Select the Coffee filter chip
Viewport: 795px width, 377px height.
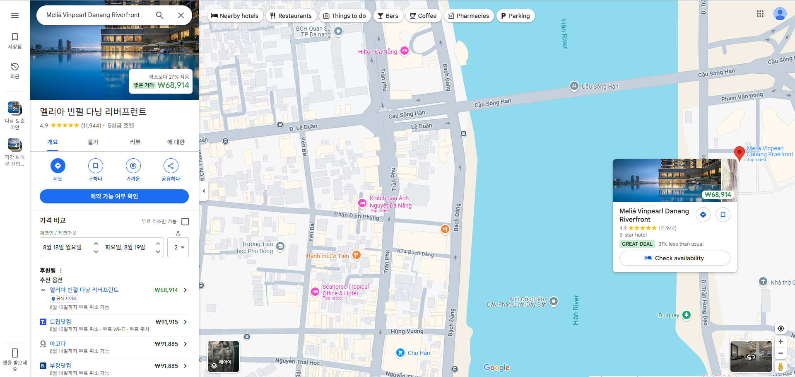pyautogui.click(x=423, y=16)
